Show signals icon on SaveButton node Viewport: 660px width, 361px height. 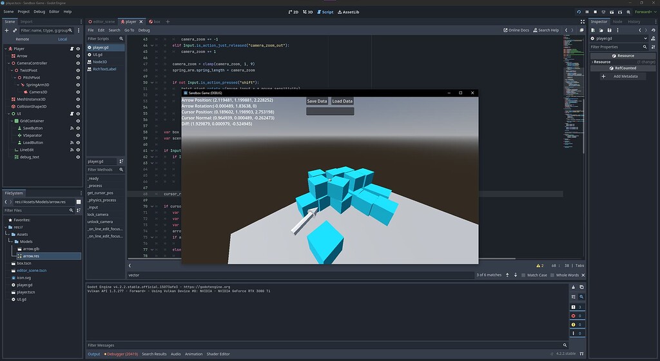point(72,128)
